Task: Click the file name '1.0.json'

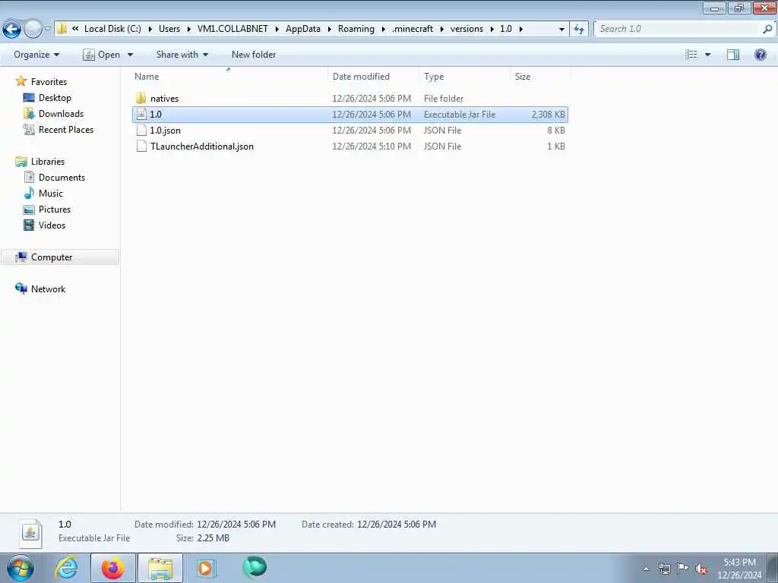Action: [165, 131]
